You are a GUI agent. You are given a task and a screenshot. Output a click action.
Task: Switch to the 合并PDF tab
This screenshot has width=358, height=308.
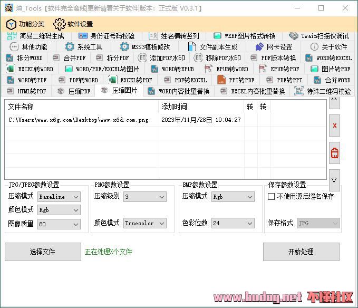coord(69,58)
